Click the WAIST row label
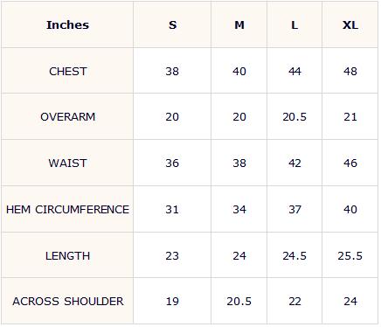The height and width of the screenshot is (327, 381). coord(67,163)
